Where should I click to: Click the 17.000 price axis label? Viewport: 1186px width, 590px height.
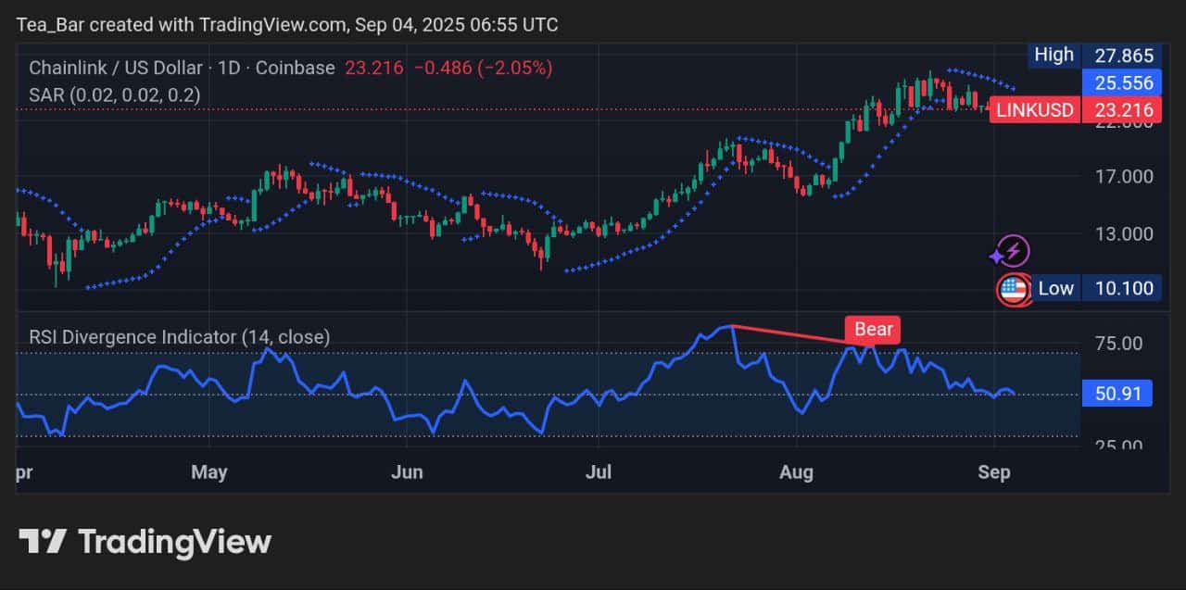pos(1124,176)
